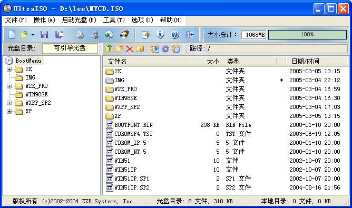Expand the XP node in the tree
The width and height of the screenshot is (352, 208).
point(9,111)
